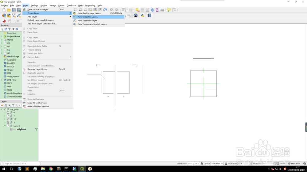Screen dimensions: 307x172
Task: Open messages log icon in status bar
Action: click(x=305, y=164)
